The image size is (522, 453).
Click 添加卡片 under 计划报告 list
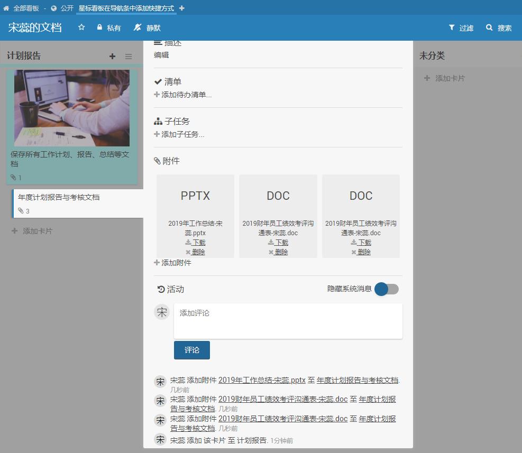point(32,231)
